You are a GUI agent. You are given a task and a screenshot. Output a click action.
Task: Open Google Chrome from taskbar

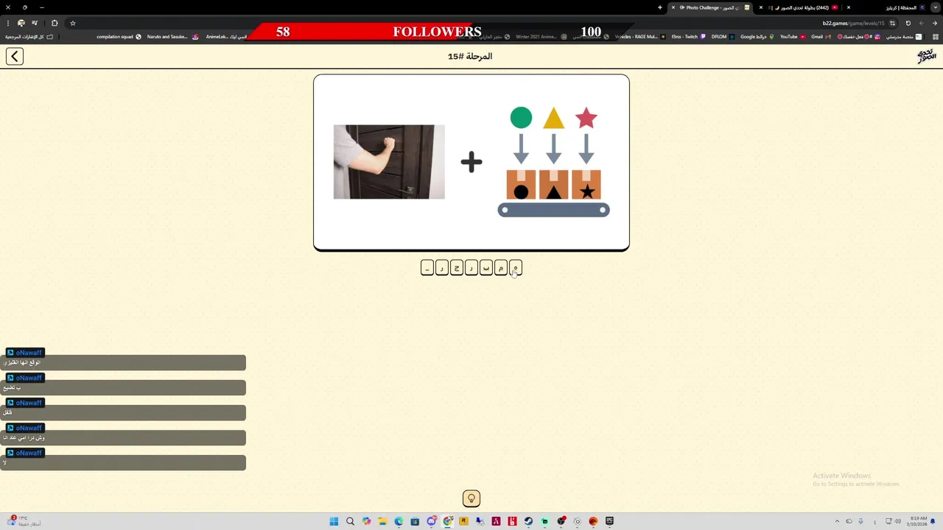(x=448, y=521)
